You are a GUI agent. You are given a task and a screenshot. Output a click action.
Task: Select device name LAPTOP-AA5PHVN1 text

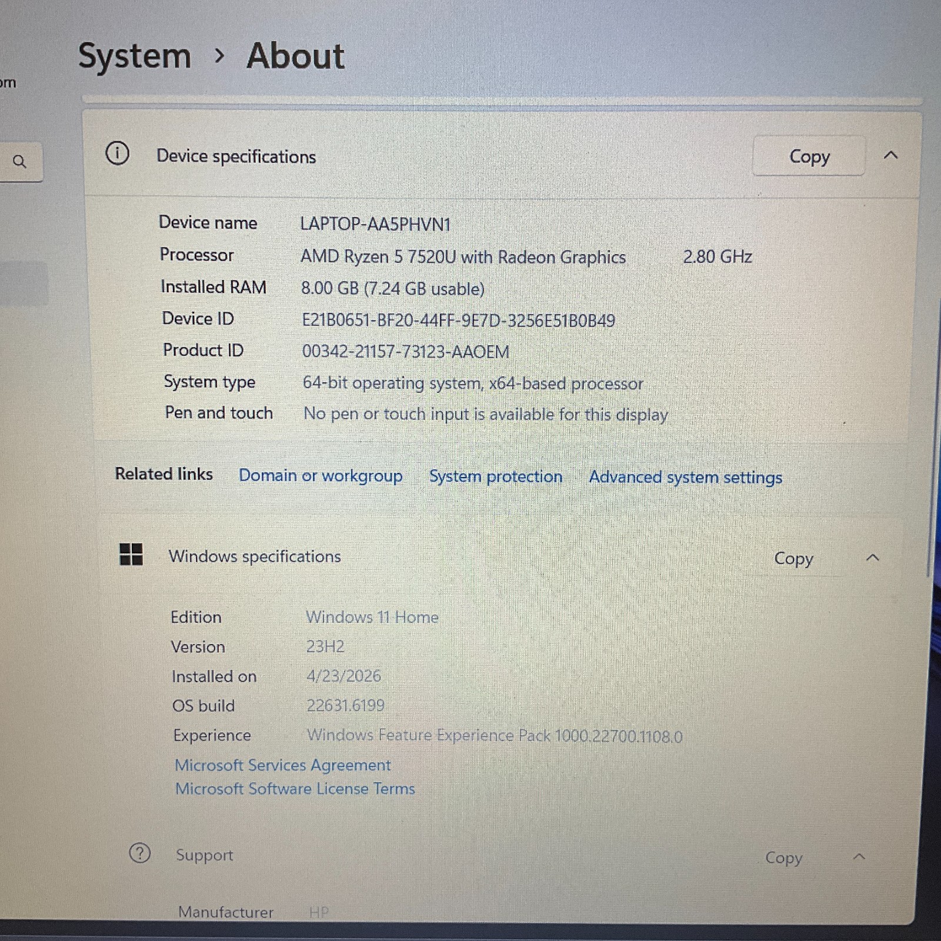click(x=375, y=224)
